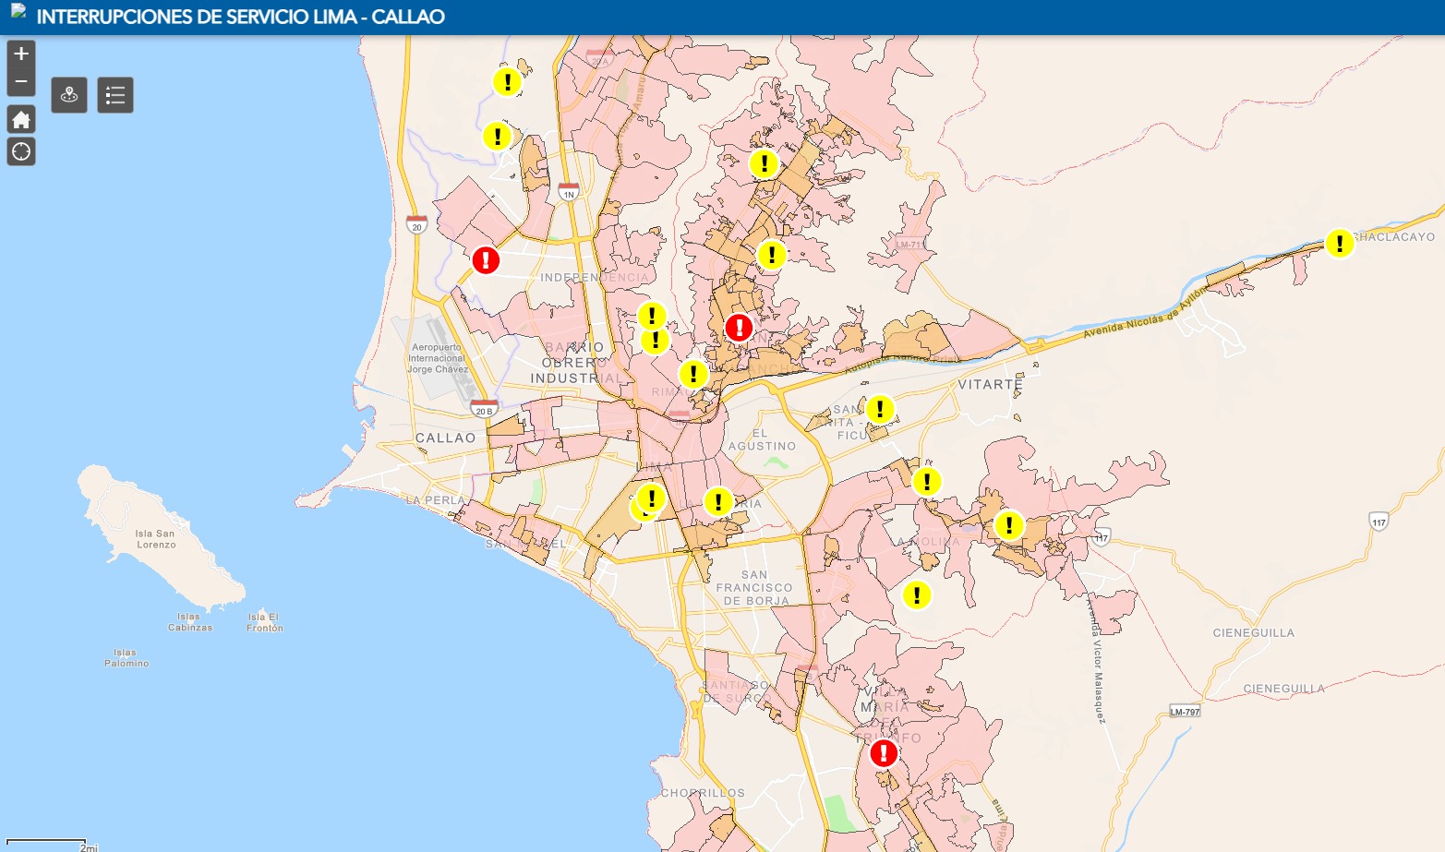Open the map legend list panel

[115, 95]
